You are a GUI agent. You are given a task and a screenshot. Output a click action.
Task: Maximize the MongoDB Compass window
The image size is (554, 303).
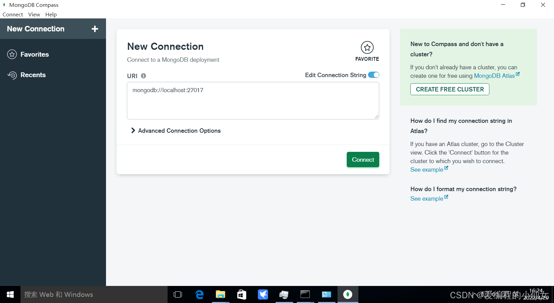[523, 5]
